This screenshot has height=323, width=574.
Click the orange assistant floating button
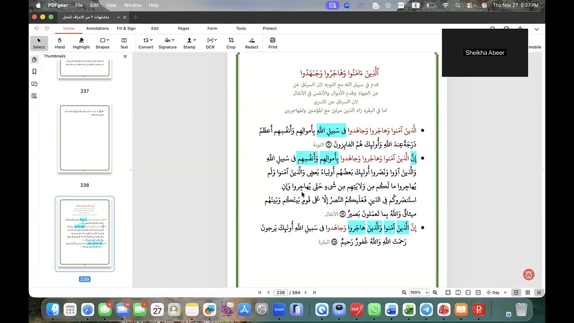click(529, 275)
